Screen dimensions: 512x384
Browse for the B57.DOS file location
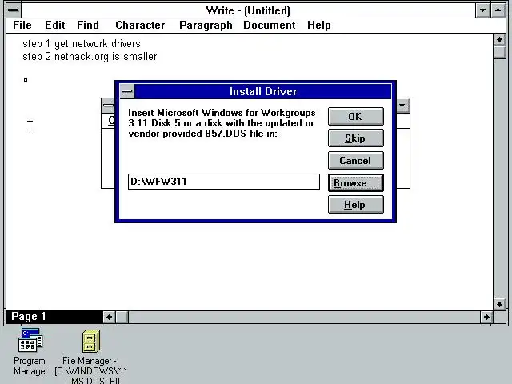click(355, 183)
